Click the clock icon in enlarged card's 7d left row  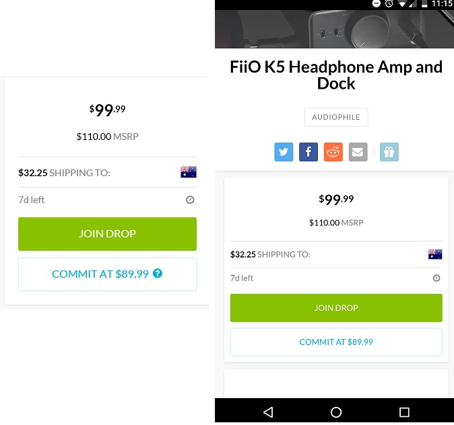click(190, 200)
